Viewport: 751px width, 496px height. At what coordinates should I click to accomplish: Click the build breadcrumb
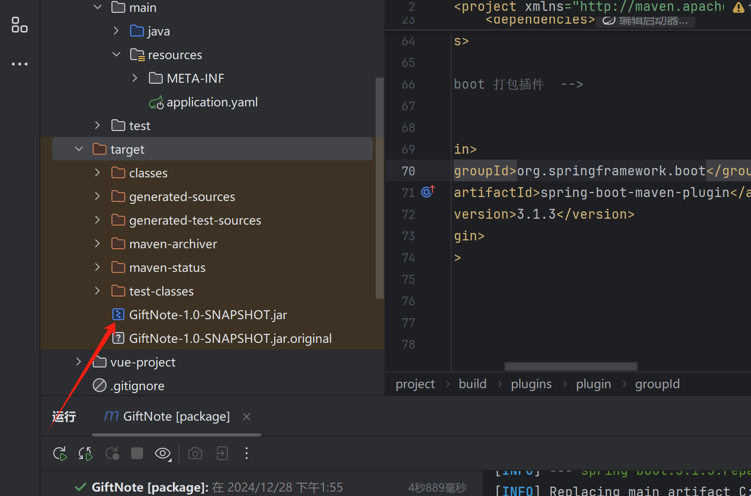pos(472,384)
